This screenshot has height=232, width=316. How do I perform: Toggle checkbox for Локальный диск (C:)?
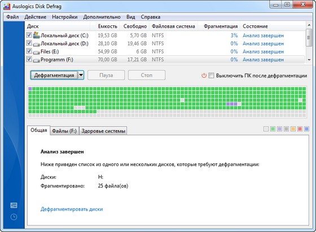tap(29, 35)
